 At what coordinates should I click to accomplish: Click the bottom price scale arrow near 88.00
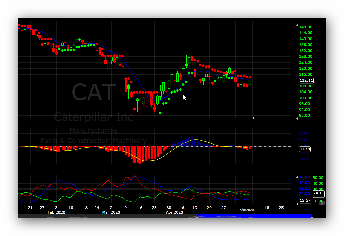click(297, 118)
